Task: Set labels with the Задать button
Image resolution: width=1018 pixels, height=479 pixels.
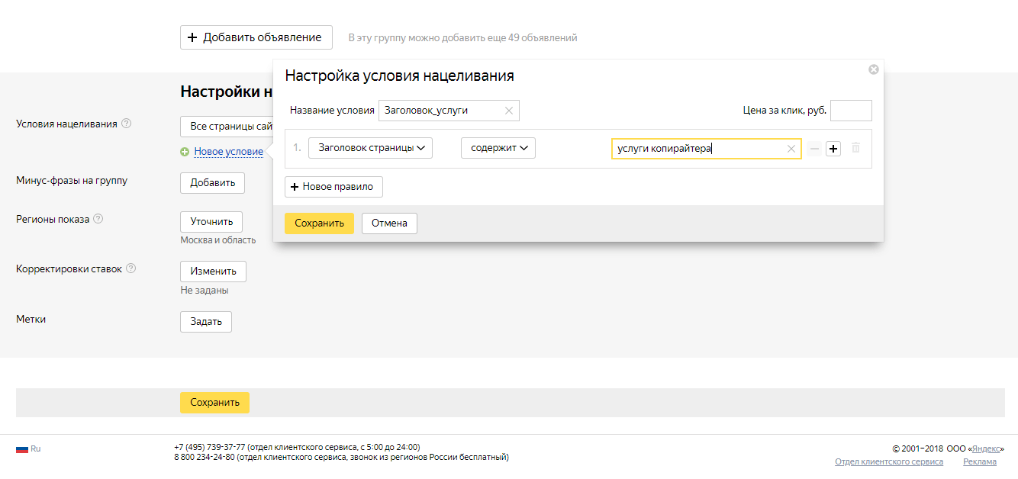Action: point(205,321)
